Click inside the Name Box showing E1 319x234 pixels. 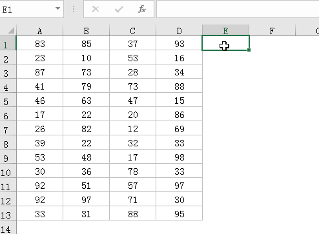[27, 9]
